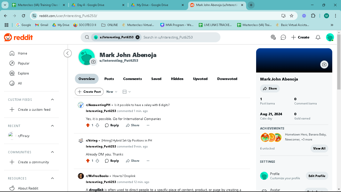The height and width of the screenshot is (192, 341).
Task: Switch to the Upvoted tab
Action: coord(200,79)
